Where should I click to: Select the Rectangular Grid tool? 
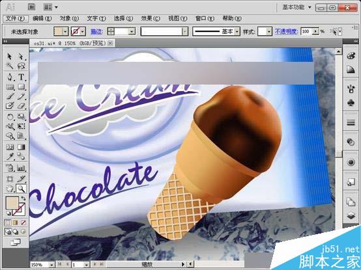tap(10, 87)
